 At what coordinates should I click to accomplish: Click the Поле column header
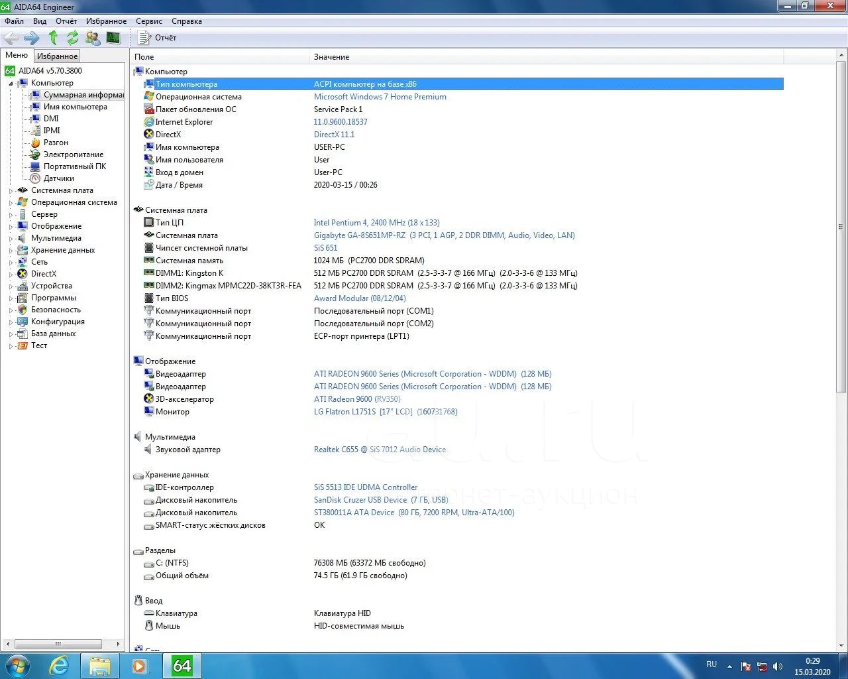tap(220, 57)
